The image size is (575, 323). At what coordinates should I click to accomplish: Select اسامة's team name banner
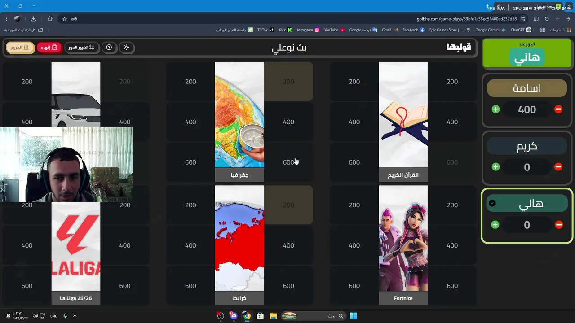point(527,88)
